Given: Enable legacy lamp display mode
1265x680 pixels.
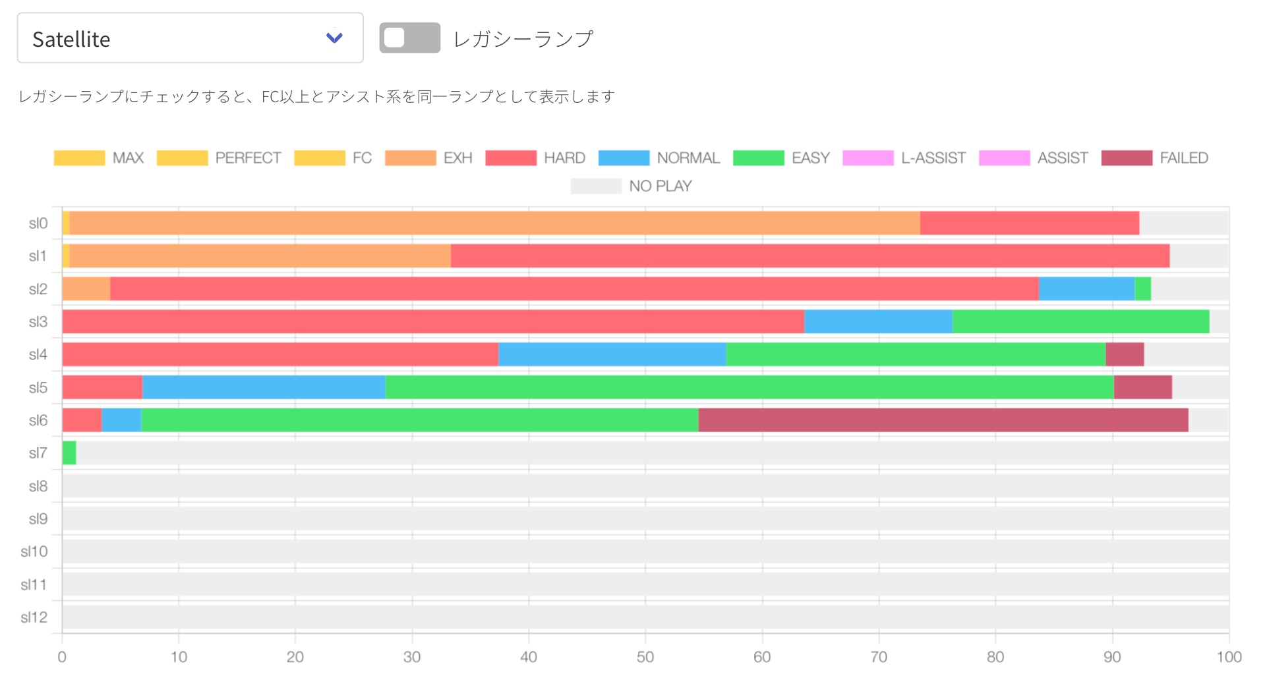Looking at the screenshot, I should (x=409, y=38).
